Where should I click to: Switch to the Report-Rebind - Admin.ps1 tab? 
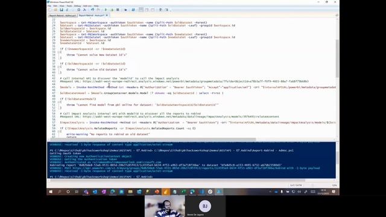pos(63,16)
